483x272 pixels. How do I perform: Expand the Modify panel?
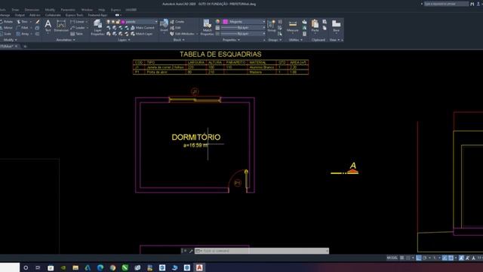coord(10,40)
